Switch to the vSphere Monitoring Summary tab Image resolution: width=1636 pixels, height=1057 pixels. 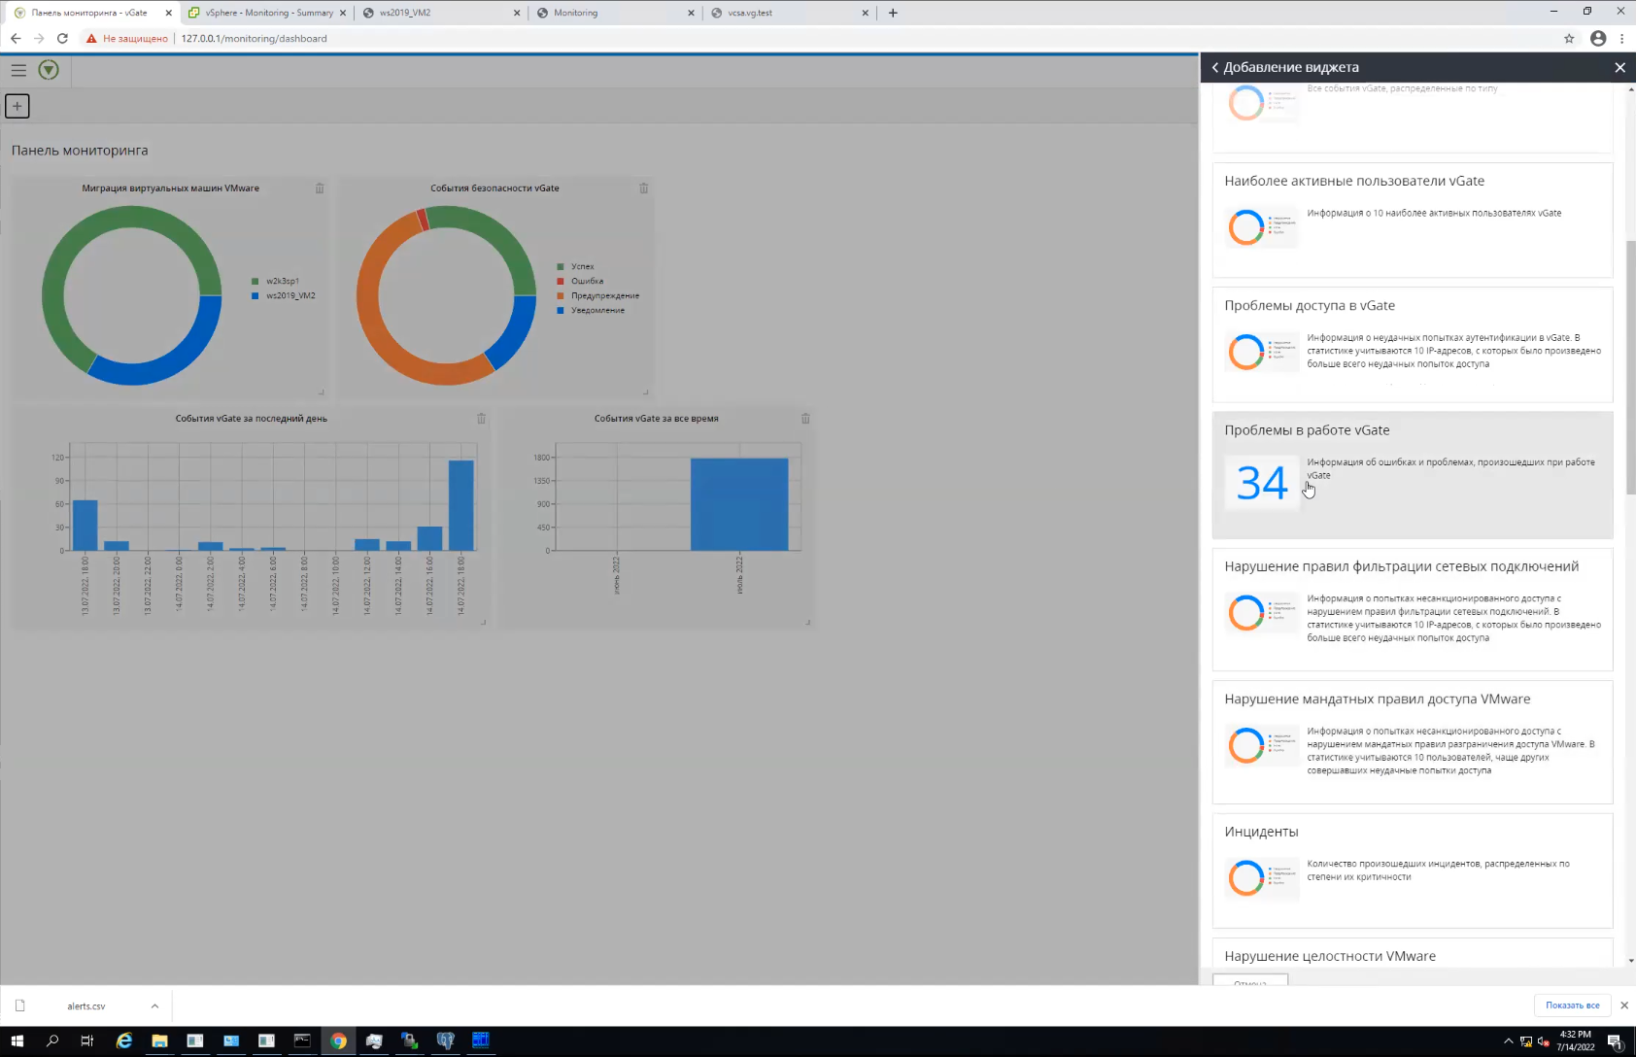tap(267, 13)
